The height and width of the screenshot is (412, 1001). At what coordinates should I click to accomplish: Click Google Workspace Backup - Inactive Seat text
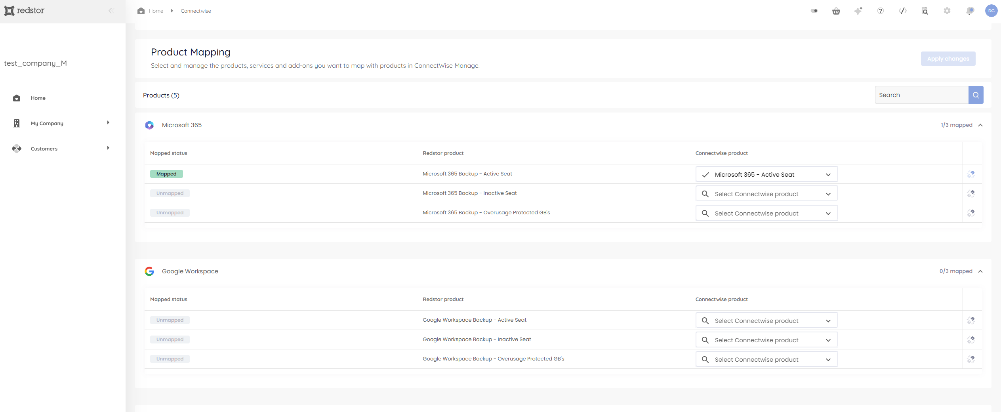(477, 340)
